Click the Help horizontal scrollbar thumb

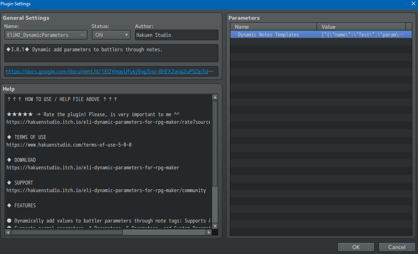pos(67,232)
